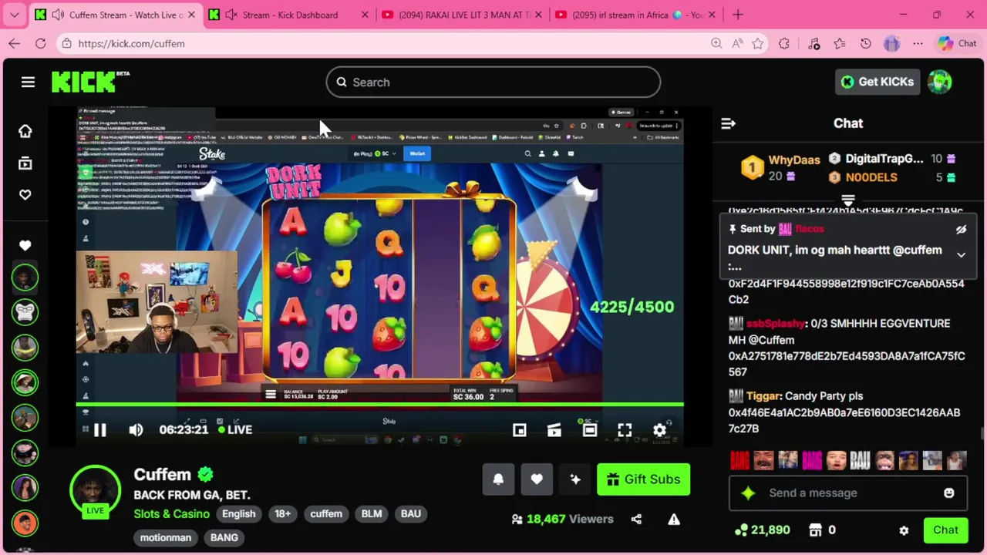Enter fullscreen video mode

(625, 430)
